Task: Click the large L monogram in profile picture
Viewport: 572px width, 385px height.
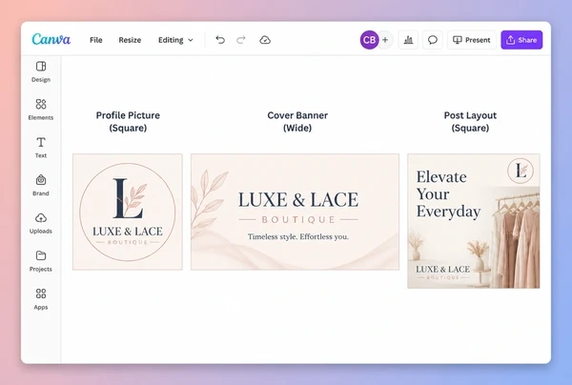Action: tap(128, 199)
